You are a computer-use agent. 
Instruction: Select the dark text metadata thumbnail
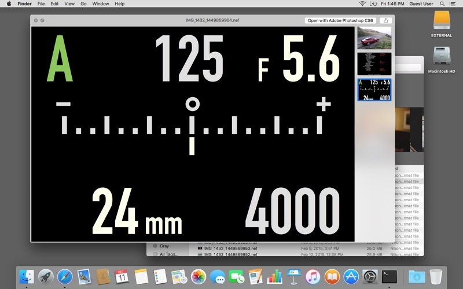[x=374, y=64]
